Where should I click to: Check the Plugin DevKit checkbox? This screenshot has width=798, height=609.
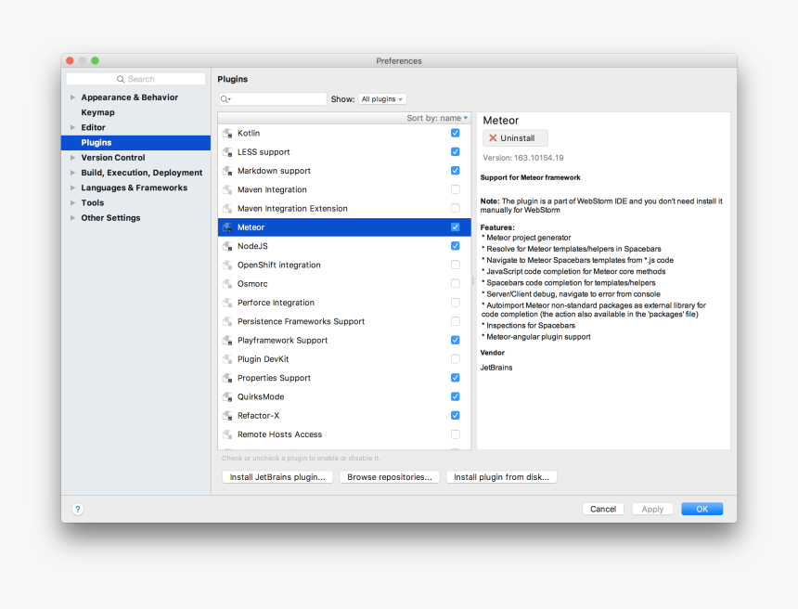click(456, 359)
